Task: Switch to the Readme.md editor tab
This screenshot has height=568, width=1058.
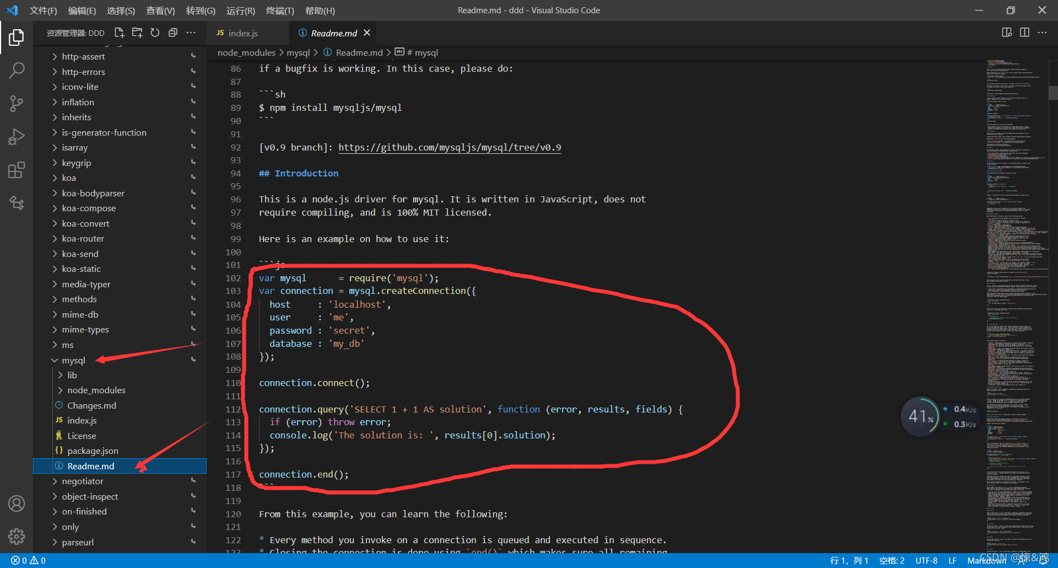Action: 334,33
